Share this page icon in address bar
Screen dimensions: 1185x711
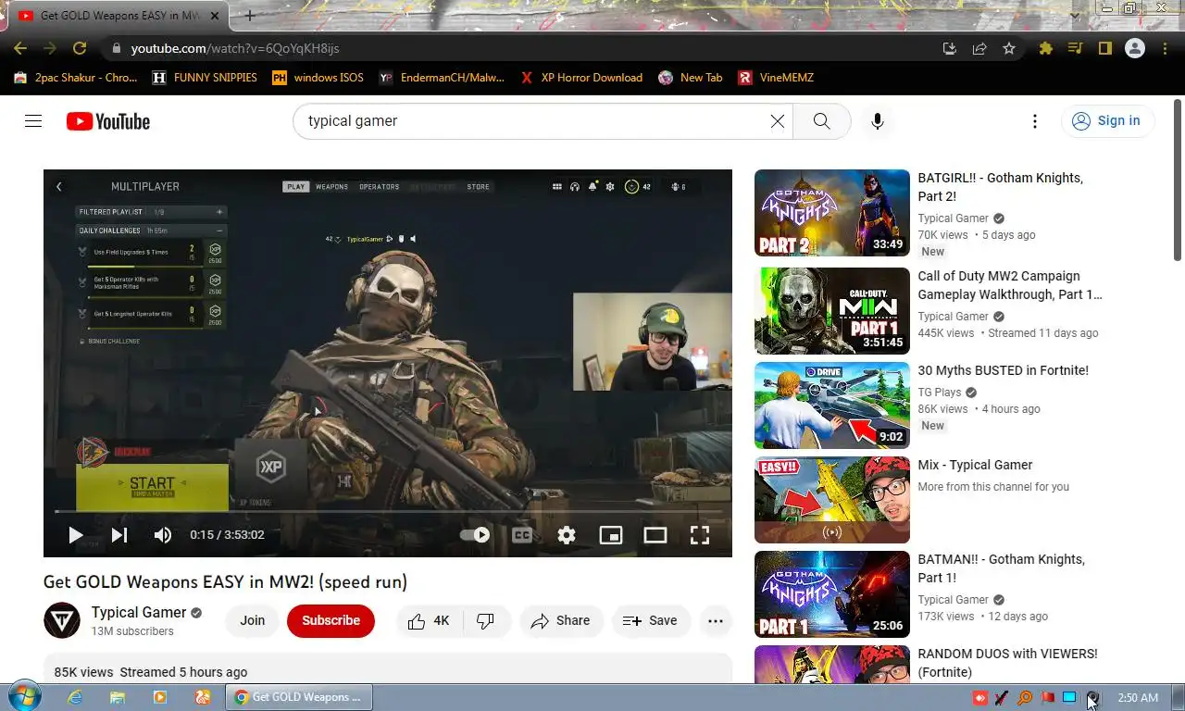979,48
